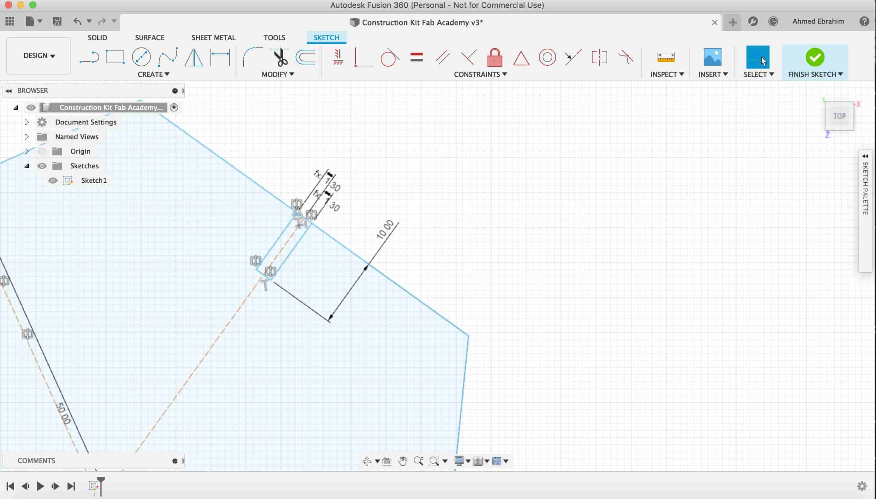Collapse the root Construction Kit node
This screenshot has height=499, width=876.
[x=16, y=108]
